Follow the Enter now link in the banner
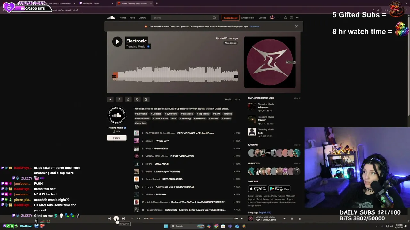 [254, 26]
